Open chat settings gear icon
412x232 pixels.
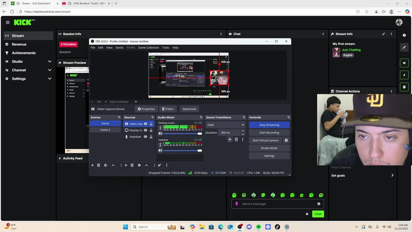[x=307, y=214]
